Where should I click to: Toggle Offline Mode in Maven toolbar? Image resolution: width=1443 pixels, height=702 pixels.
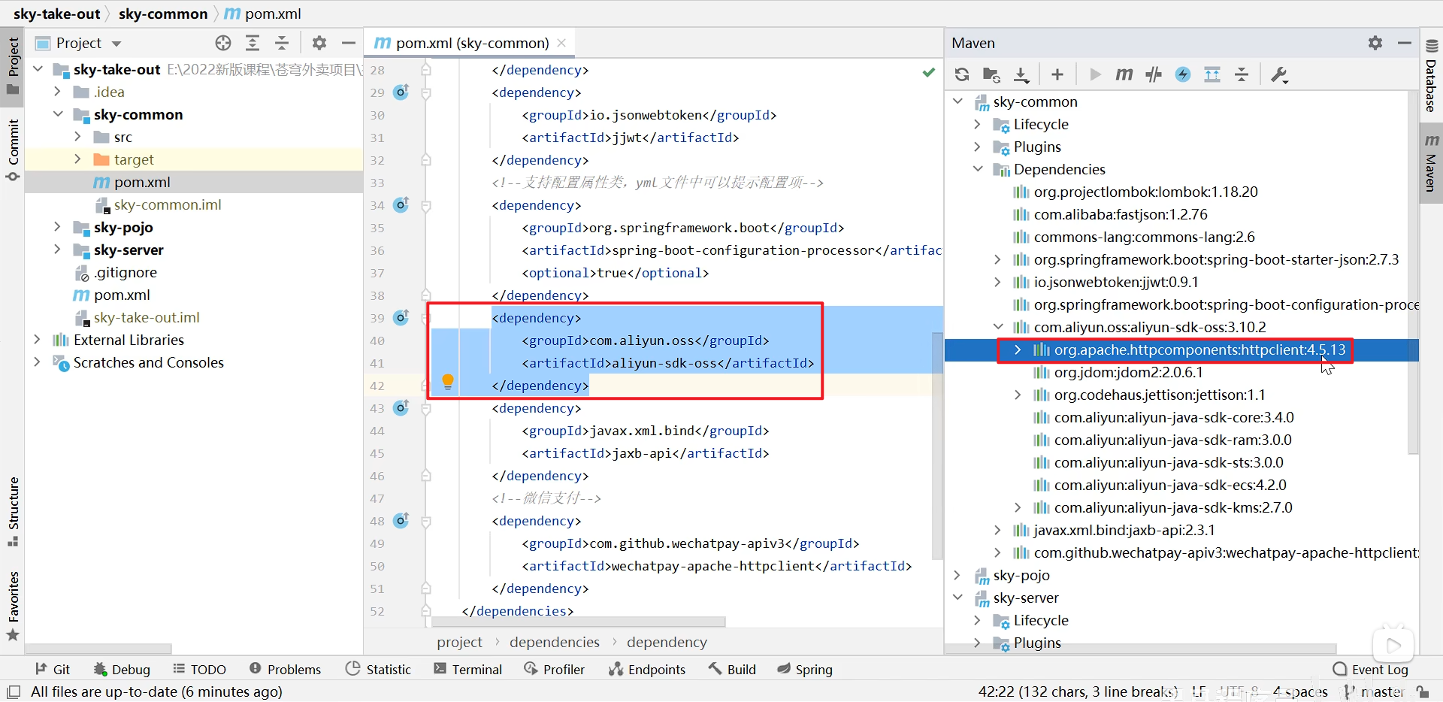1182,74
